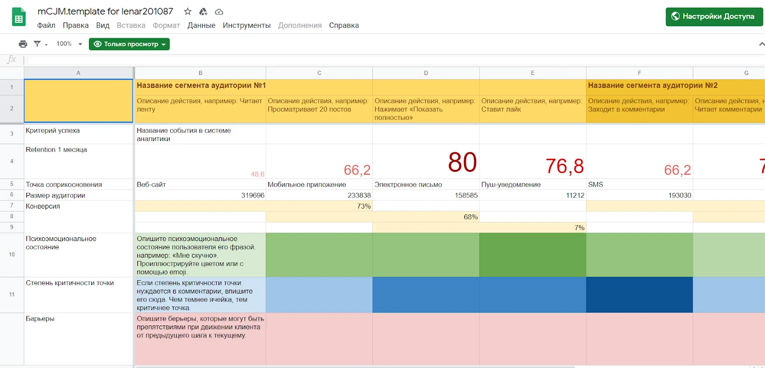
Task: Click the cell showing 80 retention
Action: tap(426, 161)
